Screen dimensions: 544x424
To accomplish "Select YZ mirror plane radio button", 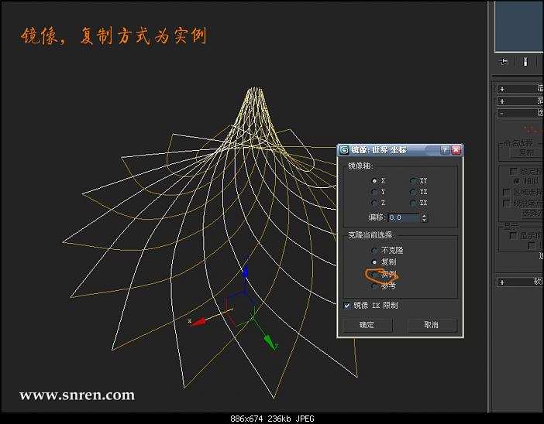I will (413, 192).
